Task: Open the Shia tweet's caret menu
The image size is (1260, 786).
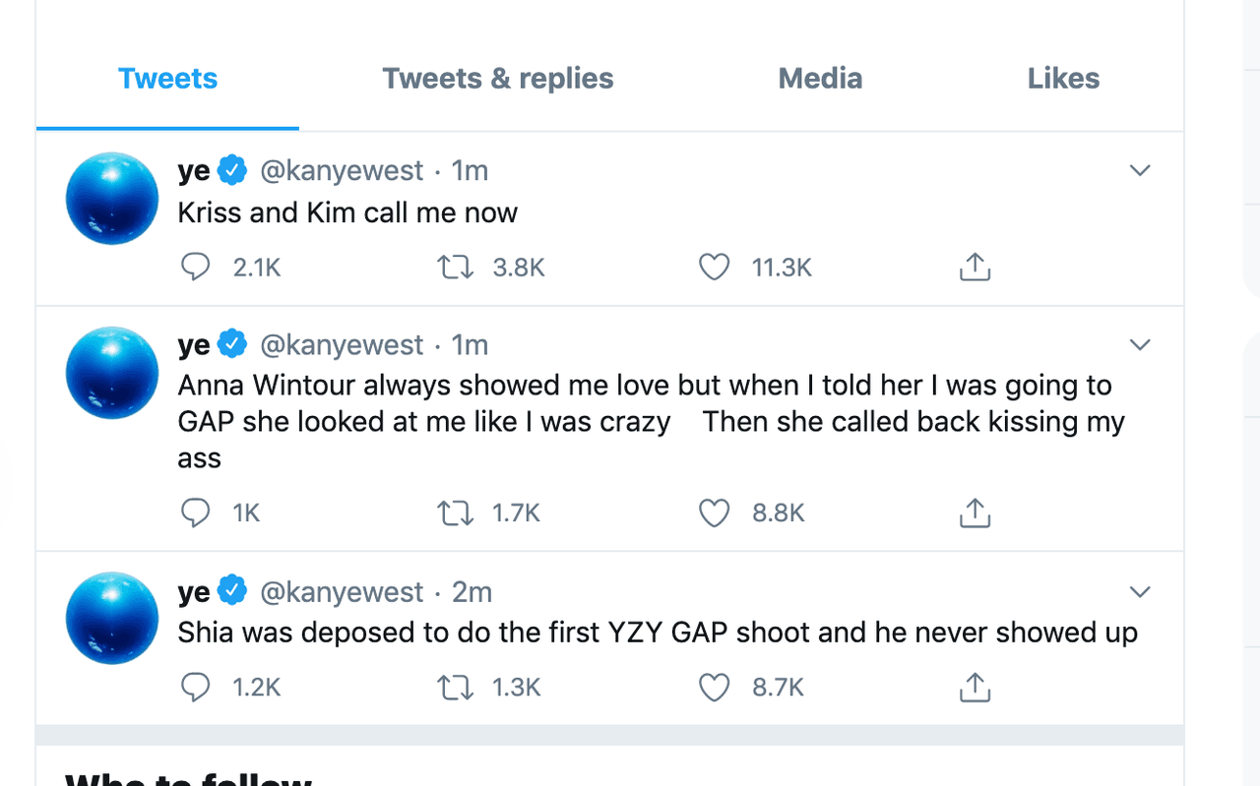Action: coord(1140,591)
